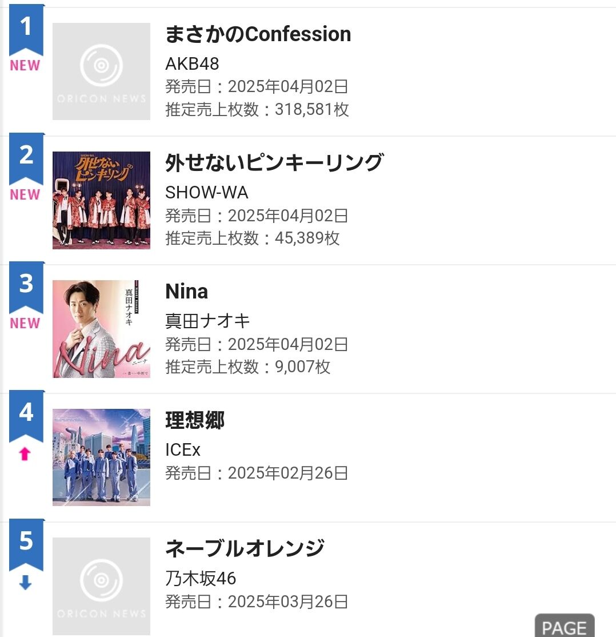616x637 pixels.
Task: Click the NEW label under rank 1
Action: coord(25,66)
